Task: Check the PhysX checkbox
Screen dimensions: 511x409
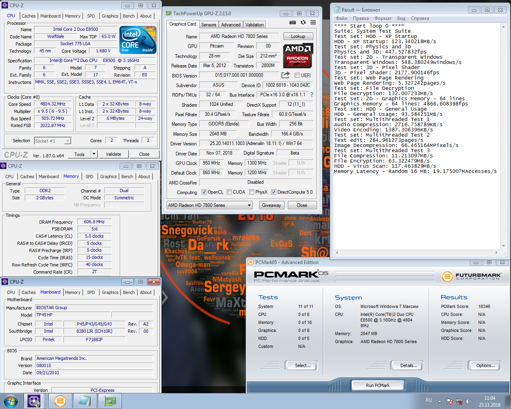Action: pos(252,192)
